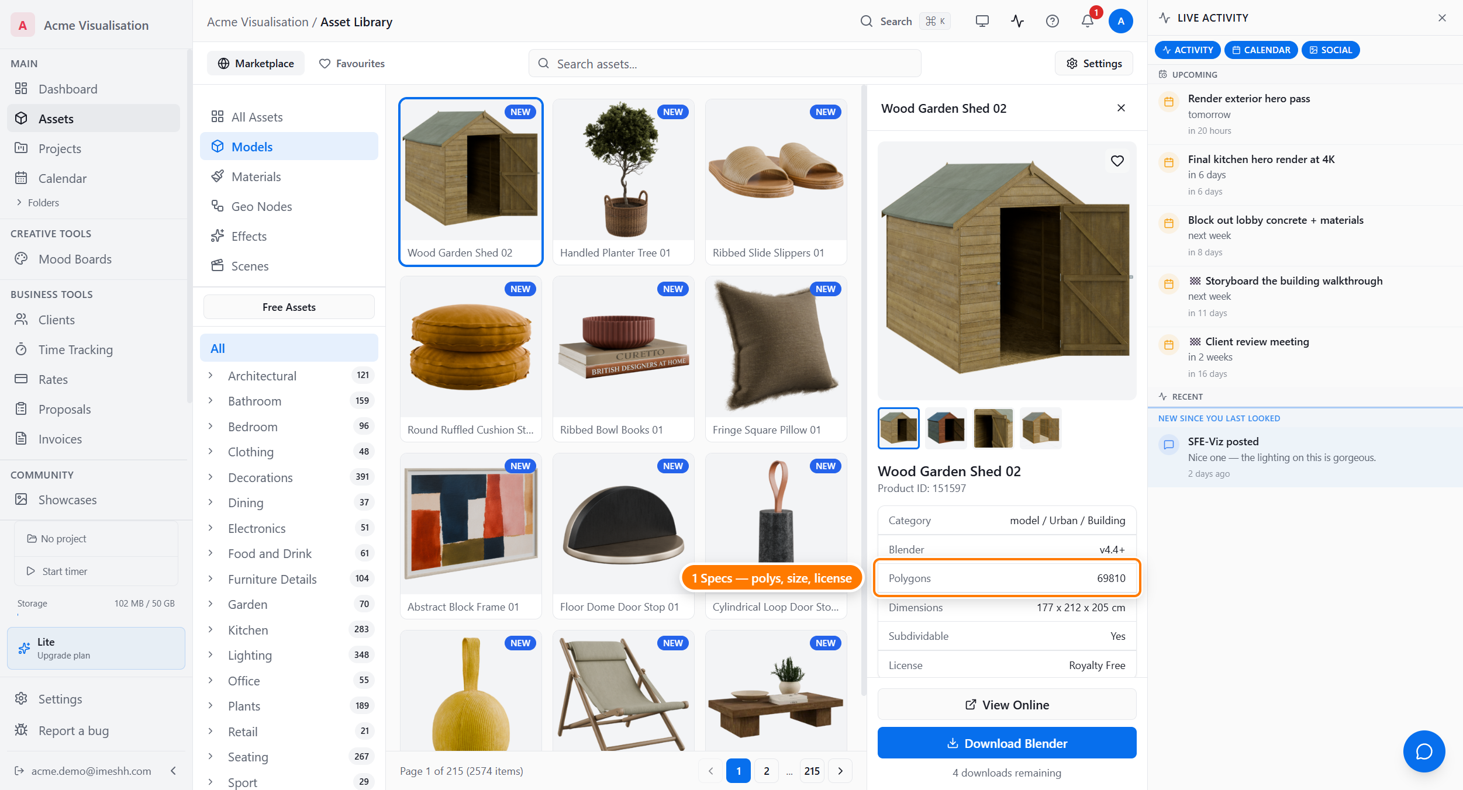Select the SOCIAL tab in Live Activity
Screen dimensions: 1463x790
coord(1330,50)
